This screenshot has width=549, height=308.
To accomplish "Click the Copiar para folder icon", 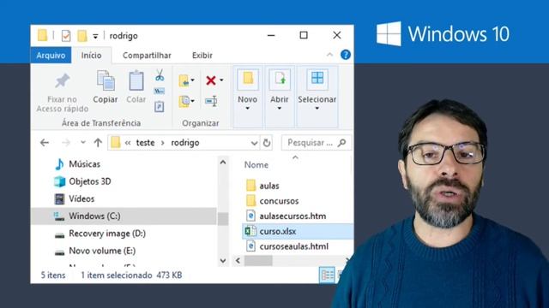I will coord(184,101).
